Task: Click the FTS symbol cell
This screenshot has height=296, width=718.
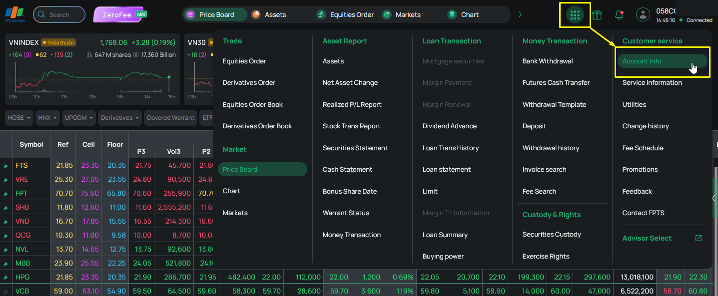Action: click(31, 166)
